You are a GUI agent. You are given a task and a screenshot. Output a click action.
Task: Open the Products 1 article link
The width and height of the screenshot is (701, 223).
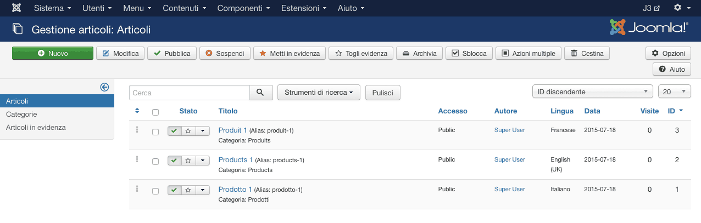pyautogui.click(x=236, y=159)
